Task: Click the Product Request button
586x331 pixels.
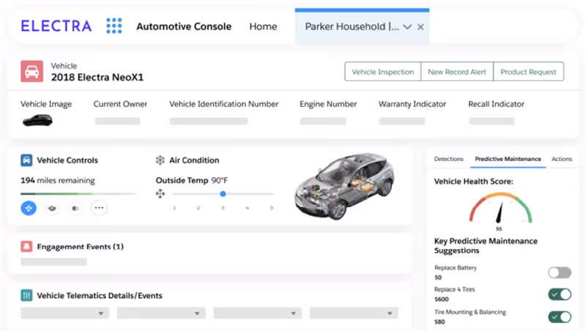Action: (x=528, y=72)
